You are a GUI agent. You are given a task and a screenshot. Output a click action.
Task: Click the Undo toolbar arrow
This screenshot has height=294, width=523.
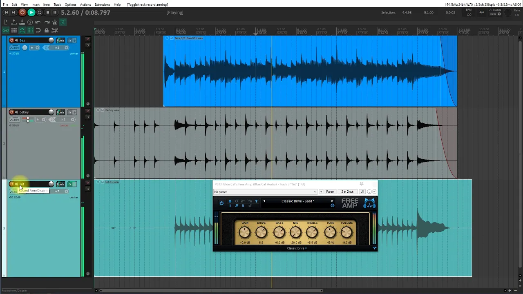point(38,22)
